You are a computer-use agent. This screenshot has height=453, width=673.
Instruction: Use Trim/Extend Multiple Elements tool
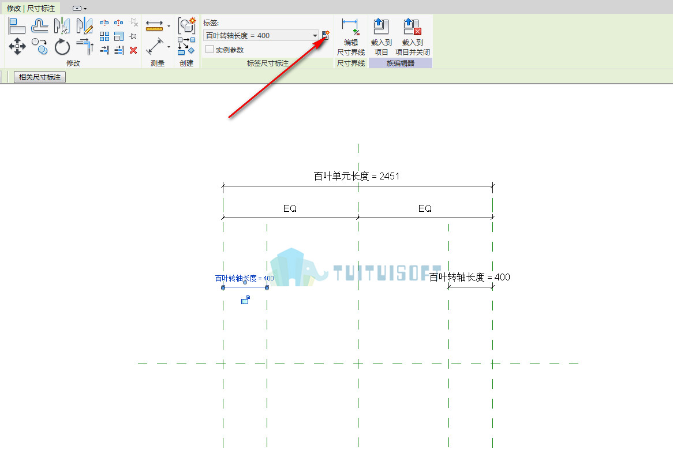[x=119, y=50]
